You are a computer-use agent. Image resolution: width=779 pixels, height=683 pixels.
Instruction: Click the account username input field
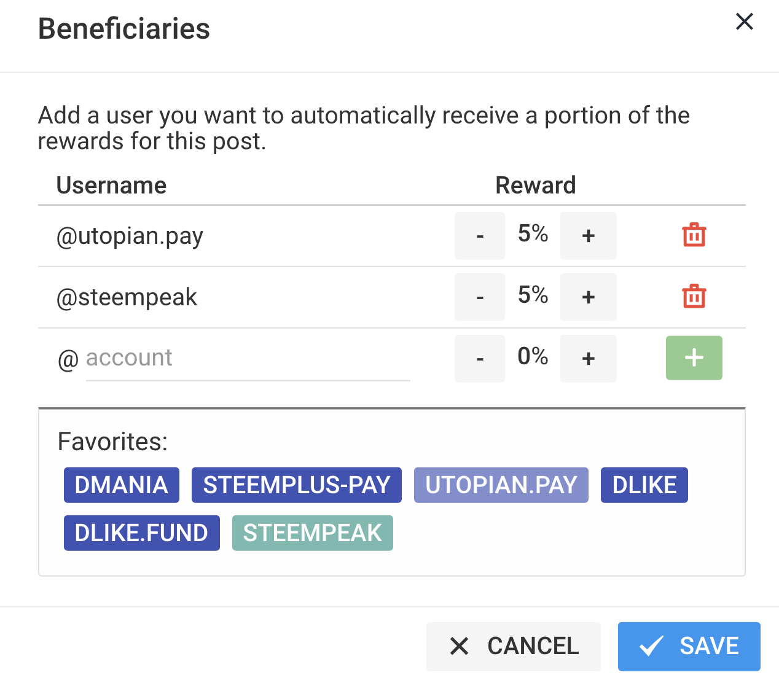248,358
